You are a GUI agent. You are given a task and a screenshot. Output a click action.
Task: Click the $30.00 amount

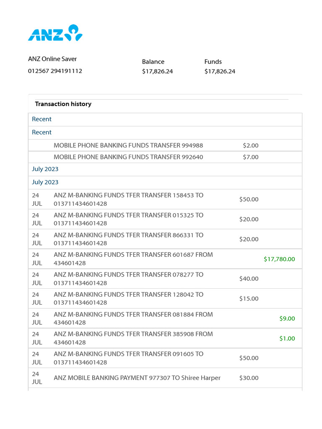[249, 378]
